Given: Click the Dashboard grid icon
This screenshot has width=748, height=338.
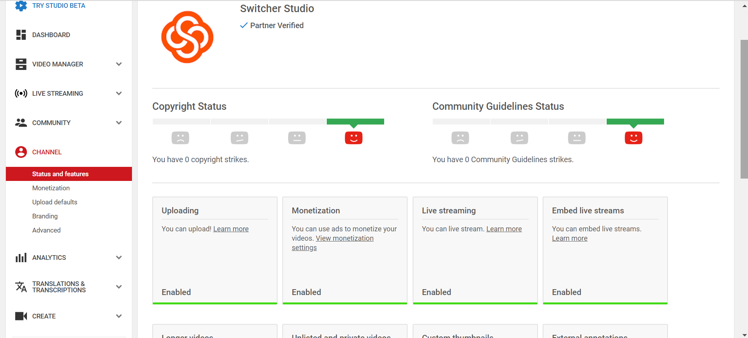Looking at the screenshot, I should (x=21, y=35).
